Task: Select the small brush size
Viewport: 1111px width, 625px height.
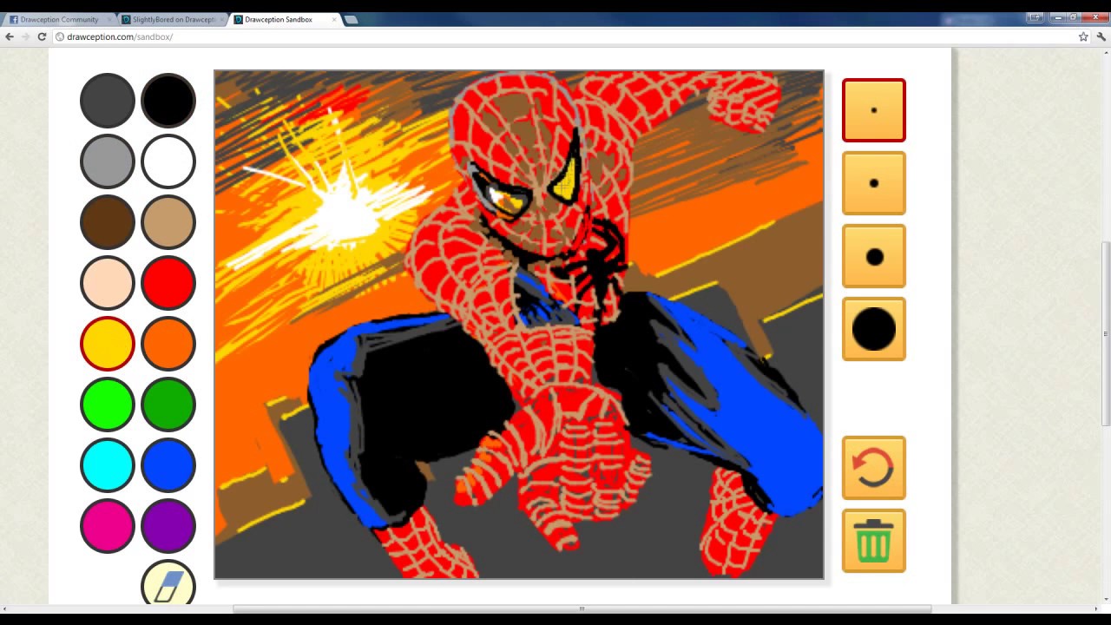Action: pos(874,183)
